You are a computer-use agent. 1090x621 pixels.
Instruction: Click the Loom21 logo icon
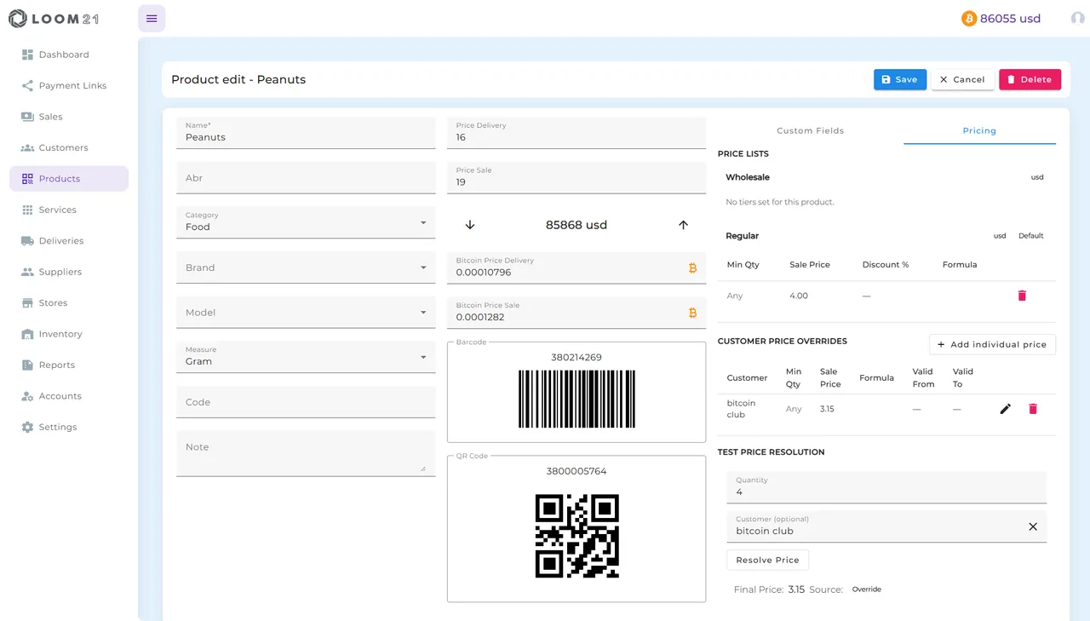coord(17,18)
